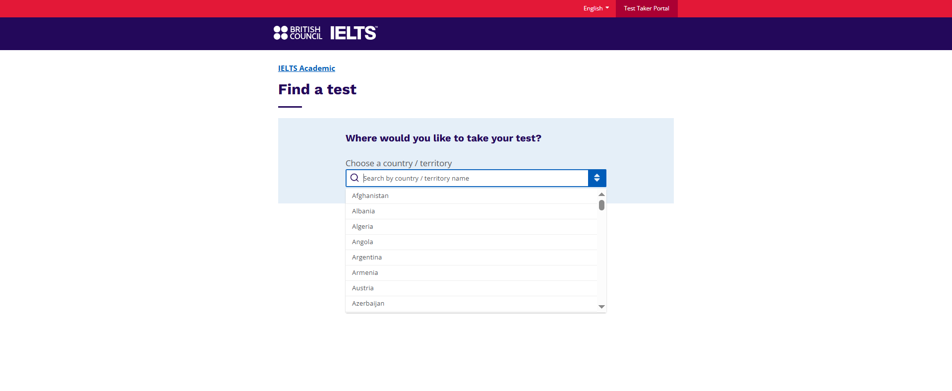This screenshot has height=391, width=952.
Task: Select Austria in the list
Action: pos(363,288)
